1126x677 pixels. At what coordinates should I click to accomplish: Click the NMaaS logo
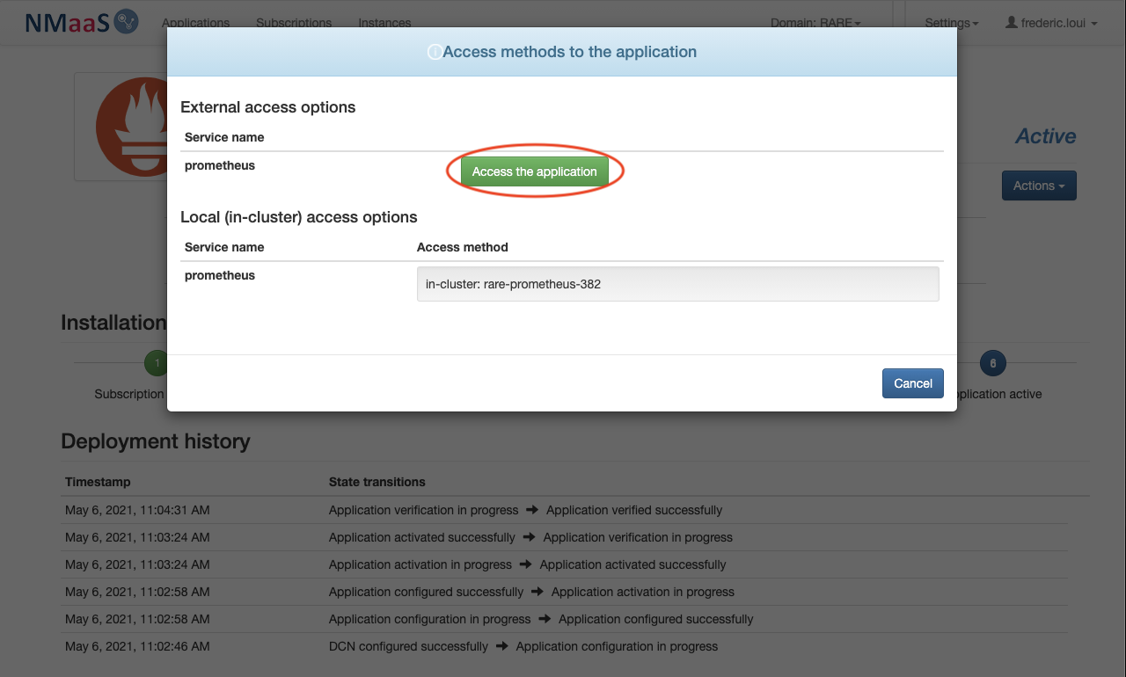(x=81, y=22)
